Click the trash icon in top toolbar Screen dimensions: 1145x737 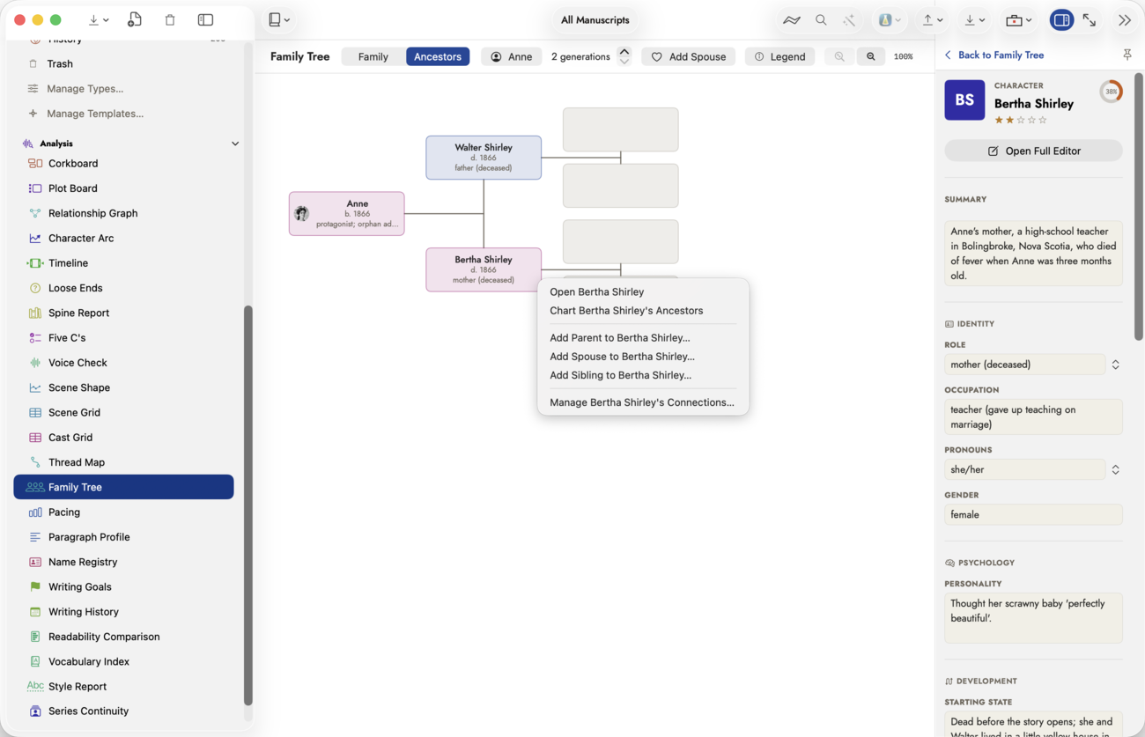click(170, 20)
